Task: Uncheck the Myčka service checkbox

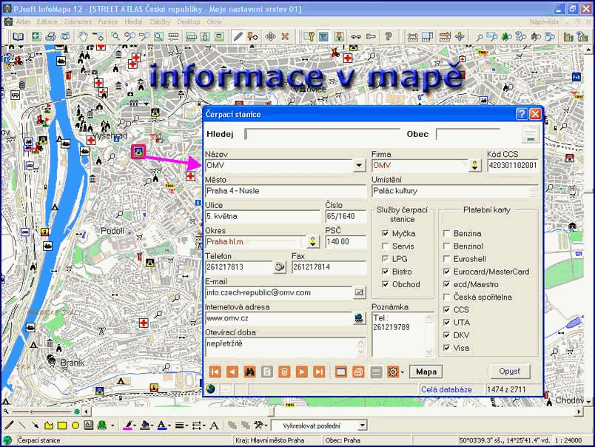Action: (385, 233)
